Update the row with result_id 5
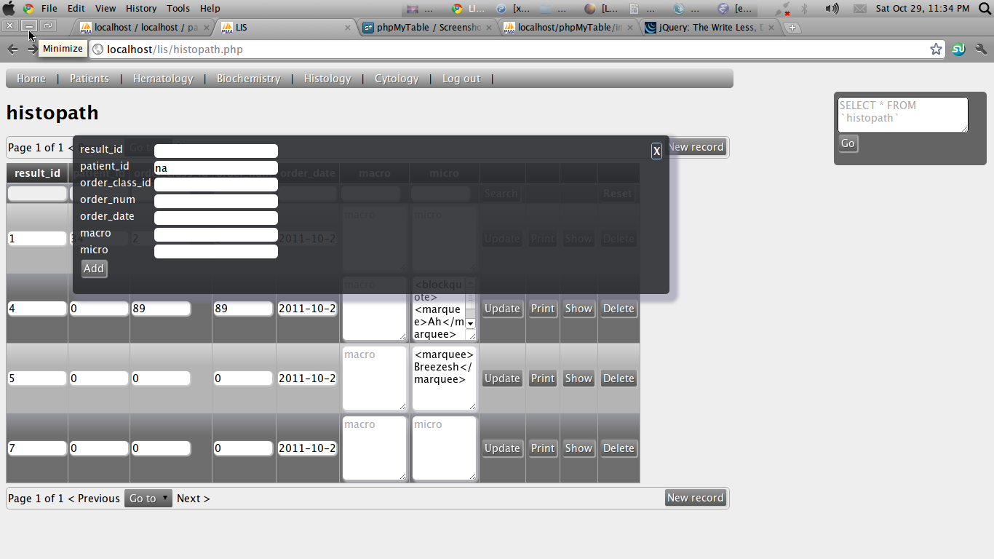Image resolution: width=994 pixels, height=559 pixels. pyautogui.click(x=502, y=378)
